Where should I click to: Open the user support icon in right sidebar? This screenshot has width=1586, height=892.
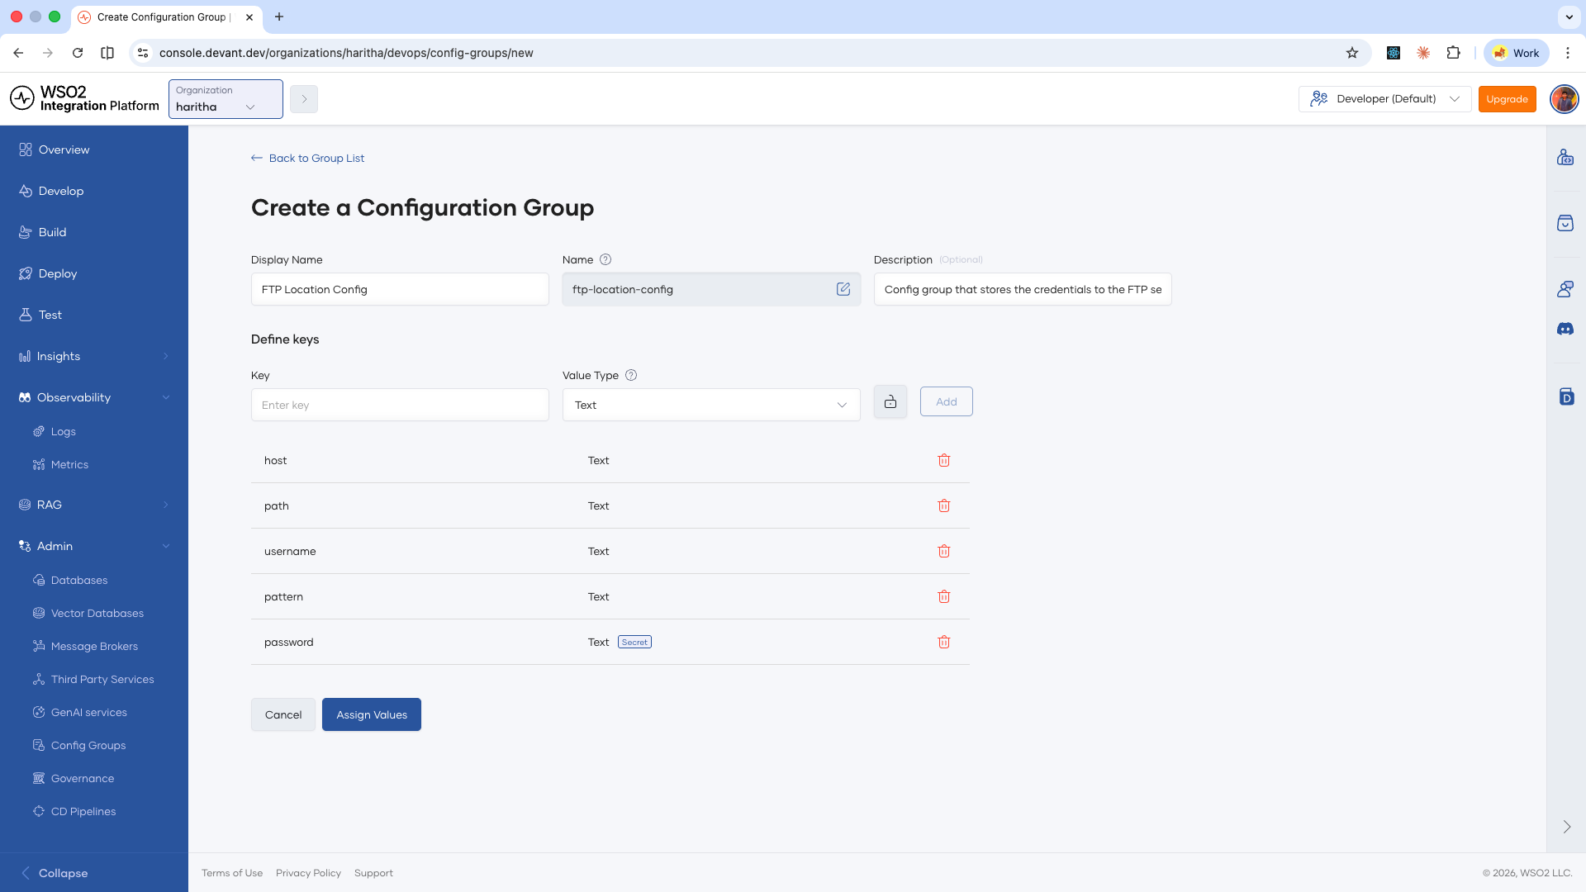click(x=1565, y=289)
